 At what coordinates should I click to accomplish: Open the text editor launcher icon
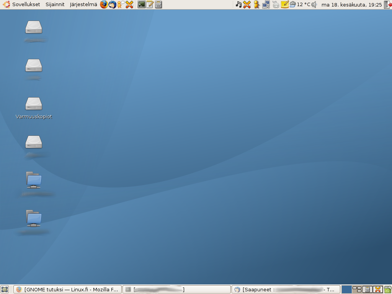point(150,5)
